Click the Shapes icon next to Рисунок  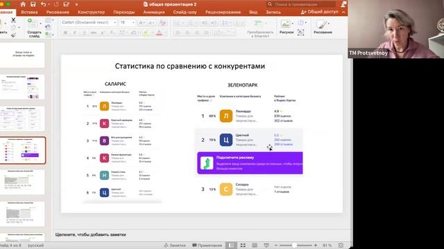click(x=300, y=23)
